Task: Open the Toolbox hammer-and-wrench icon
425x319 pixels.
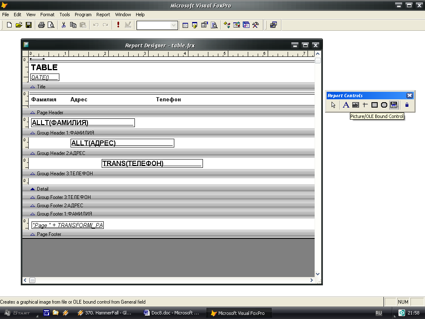Action: click(x=256, y=25)
